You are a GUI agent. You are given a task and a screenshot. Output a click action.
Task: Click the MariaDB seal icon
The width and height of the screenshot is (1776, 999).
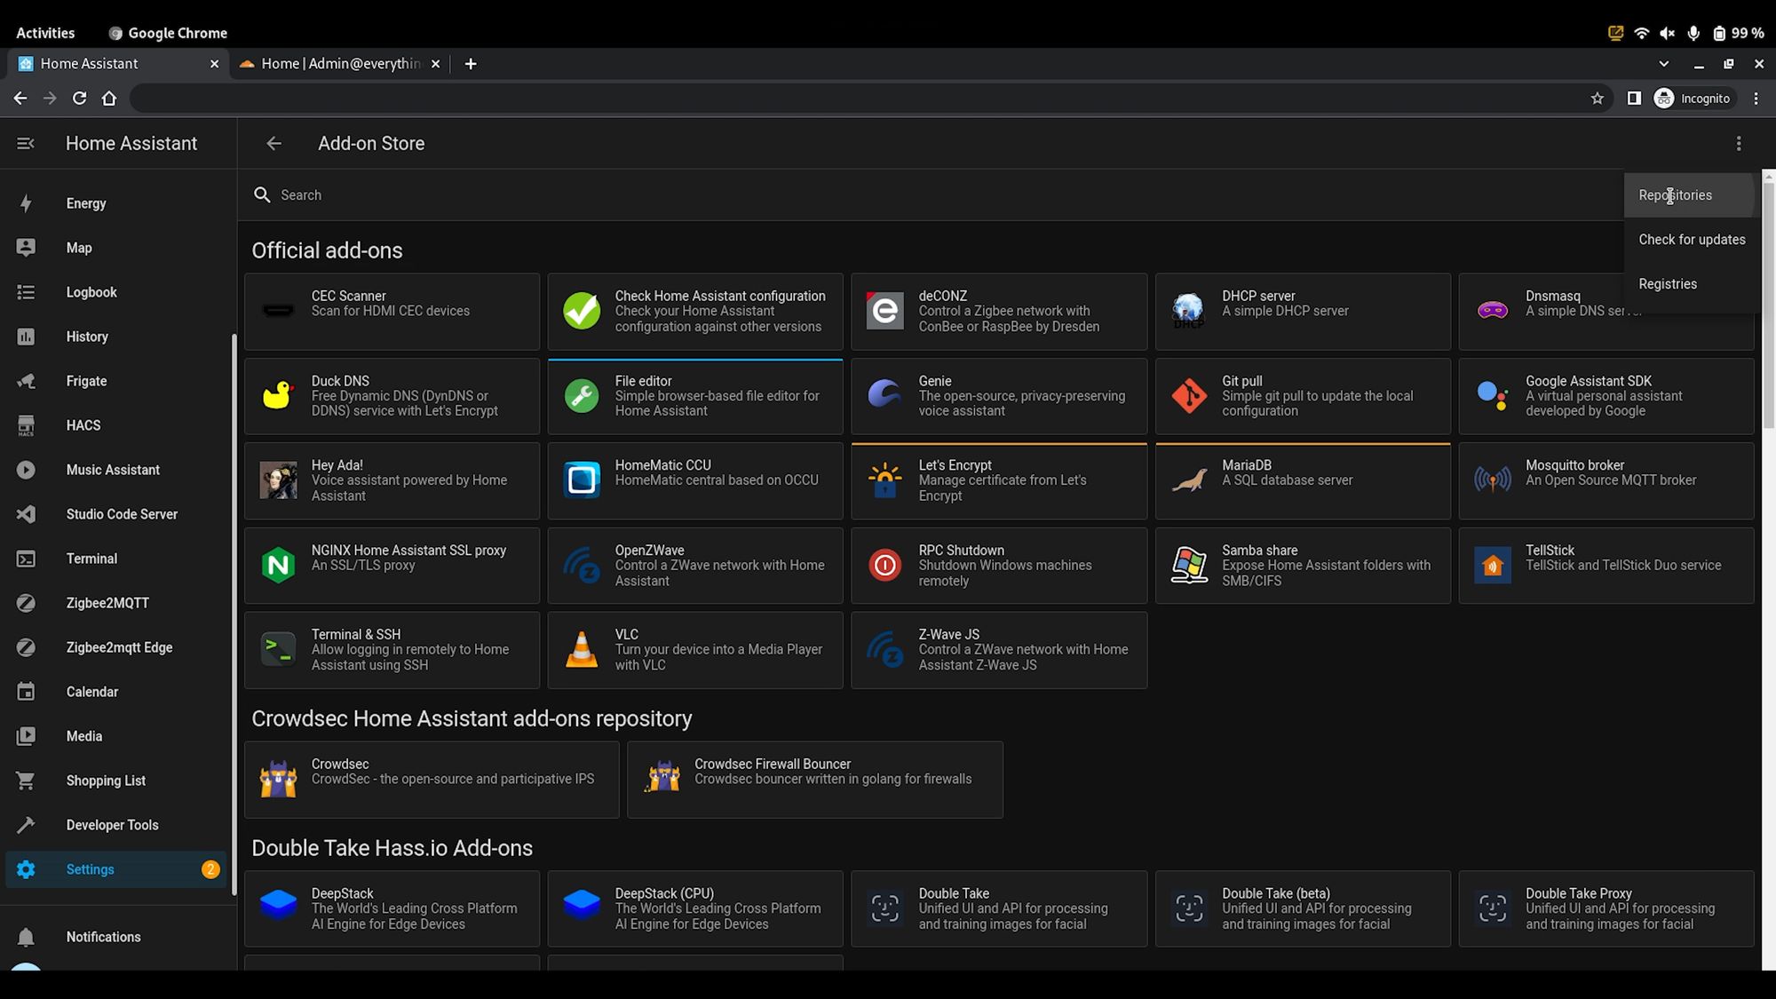(1188, 480)
